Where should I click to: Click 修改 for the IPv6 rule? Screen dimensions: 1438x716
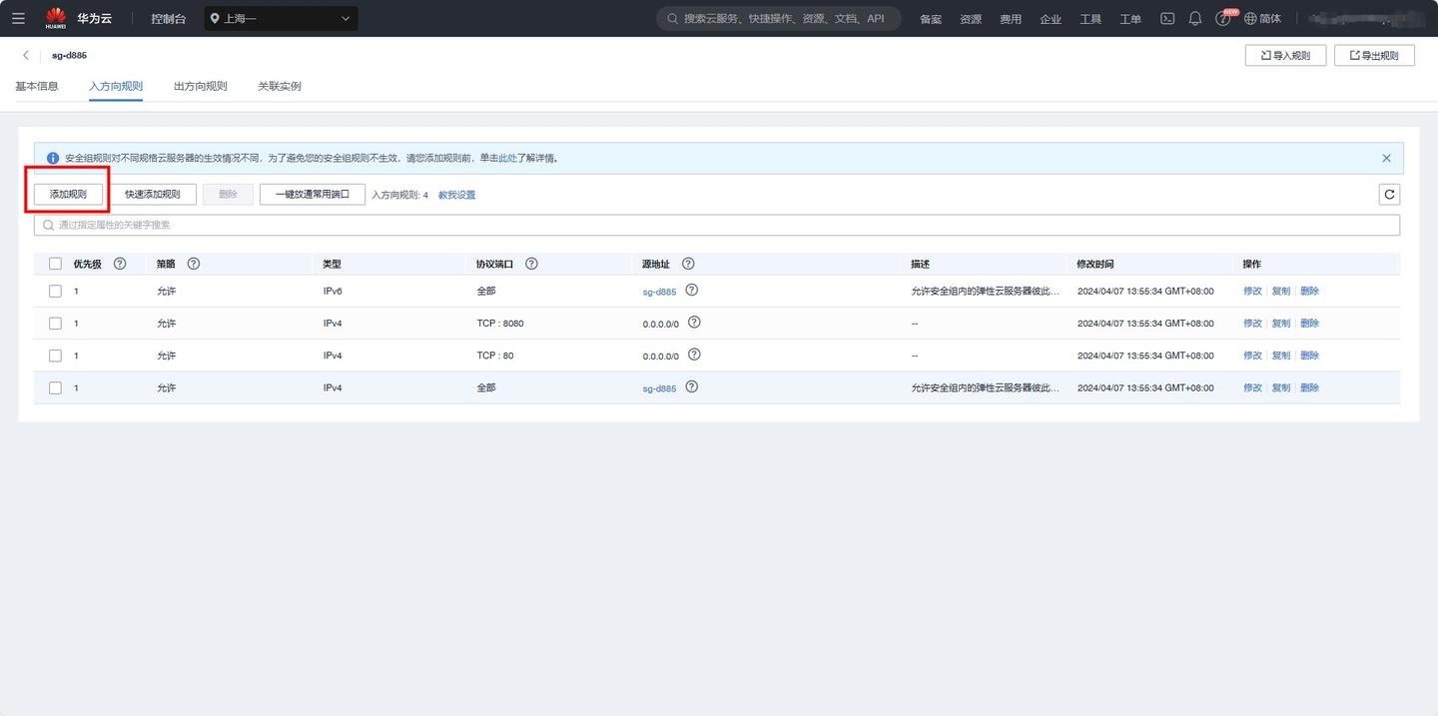[1252, 291]
